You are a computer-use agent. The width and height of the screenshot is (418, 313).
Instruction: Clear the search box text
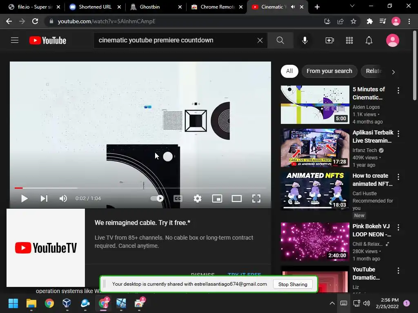pyautogui.click(x=260, y=40)
